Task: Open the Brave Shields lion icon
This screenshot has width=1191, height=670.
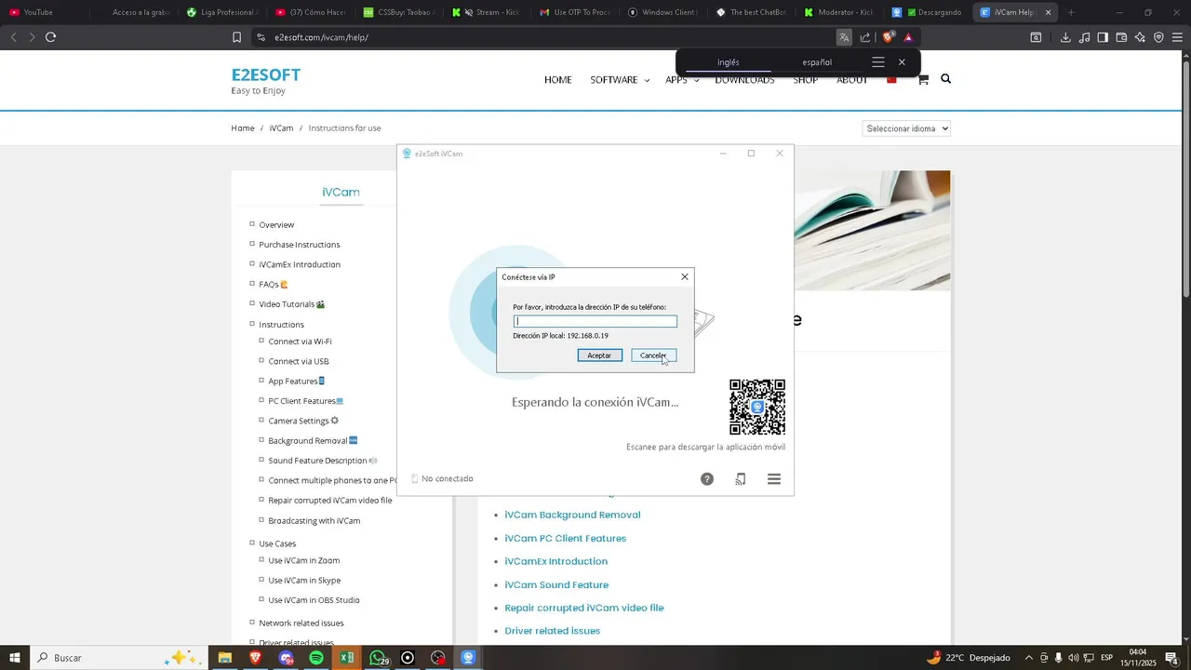Action: tap(889, 37)
